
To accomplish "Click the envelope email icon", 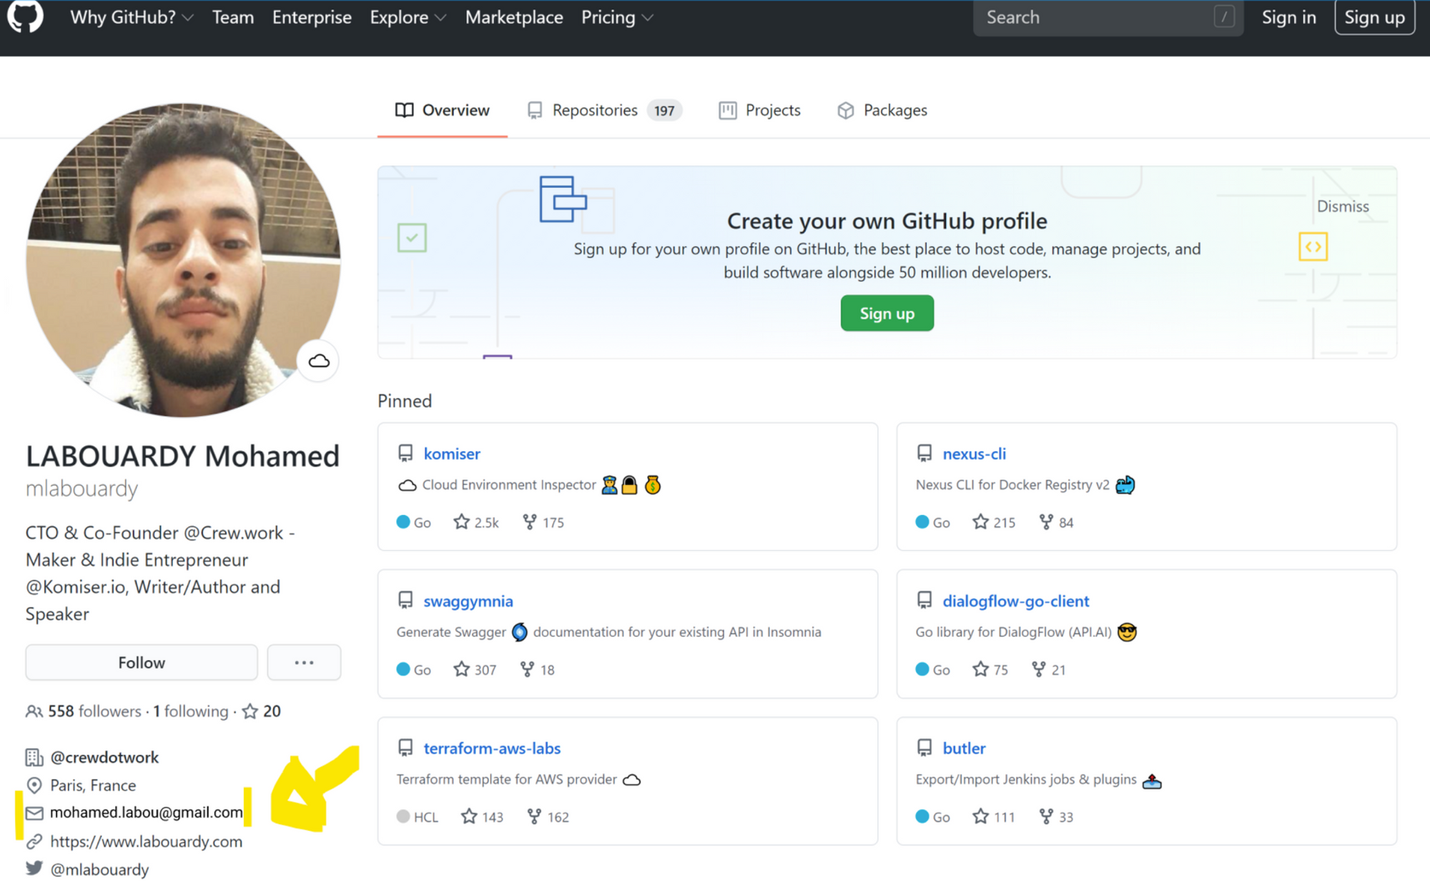I will (34, 813).
